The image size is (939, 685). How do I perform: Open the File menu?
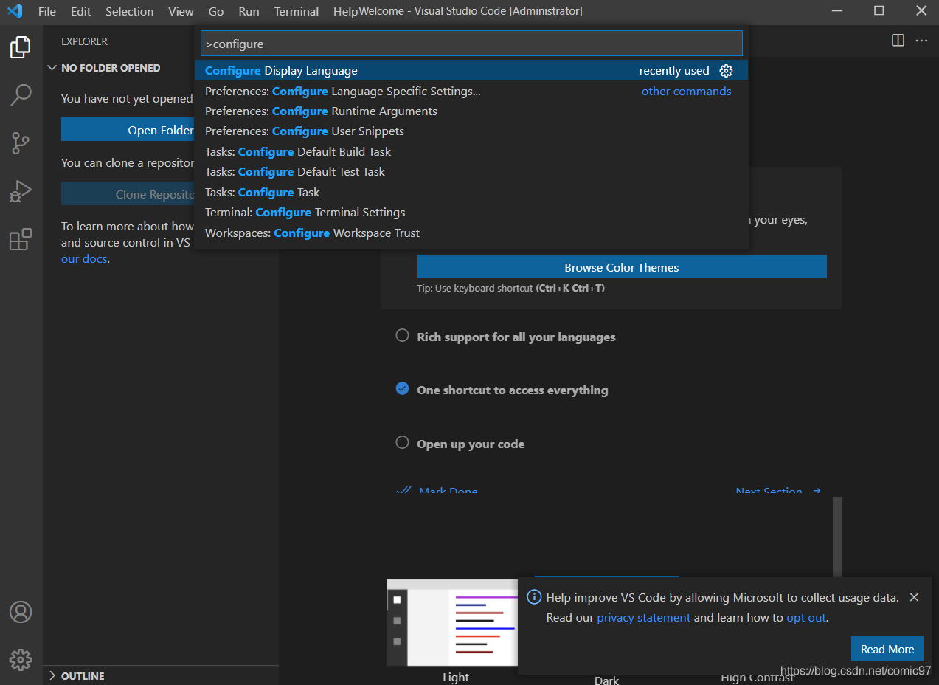(47, 11)
